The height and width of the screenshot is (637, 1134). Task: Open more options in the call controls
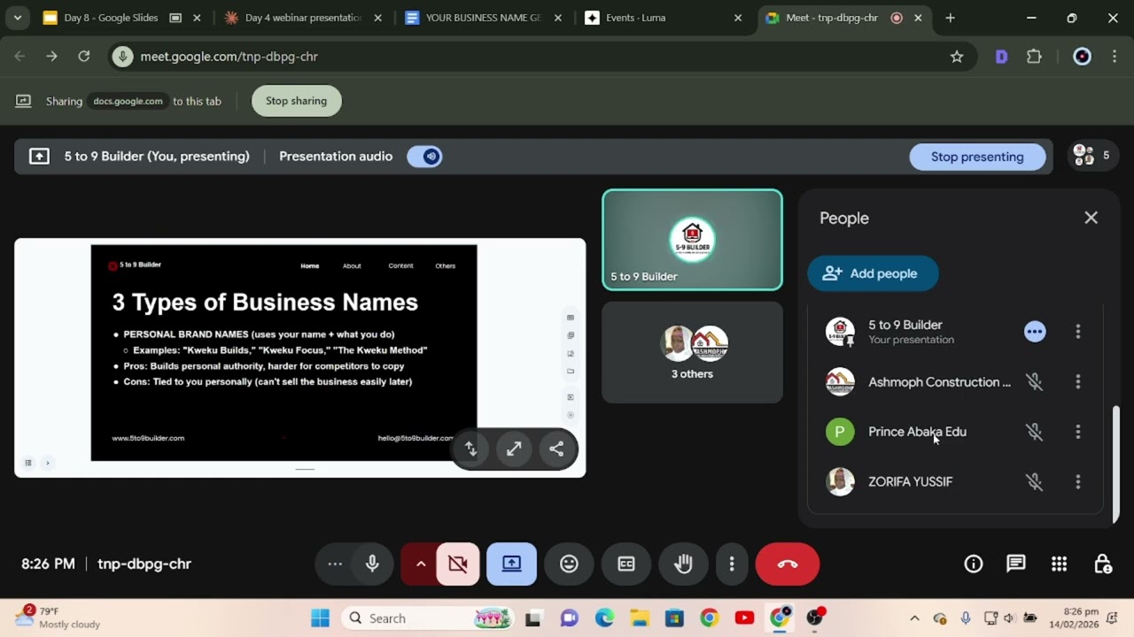pos(732,564)
